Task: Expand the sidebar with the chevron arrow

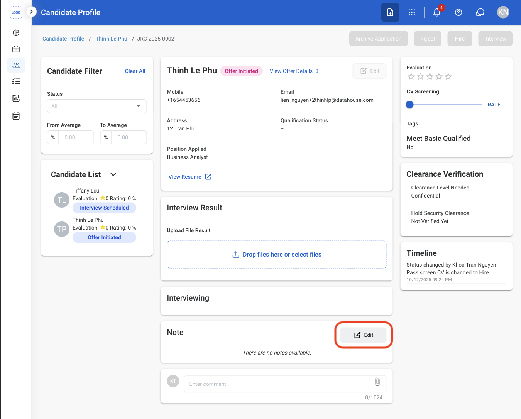Action: click(31, 12)
